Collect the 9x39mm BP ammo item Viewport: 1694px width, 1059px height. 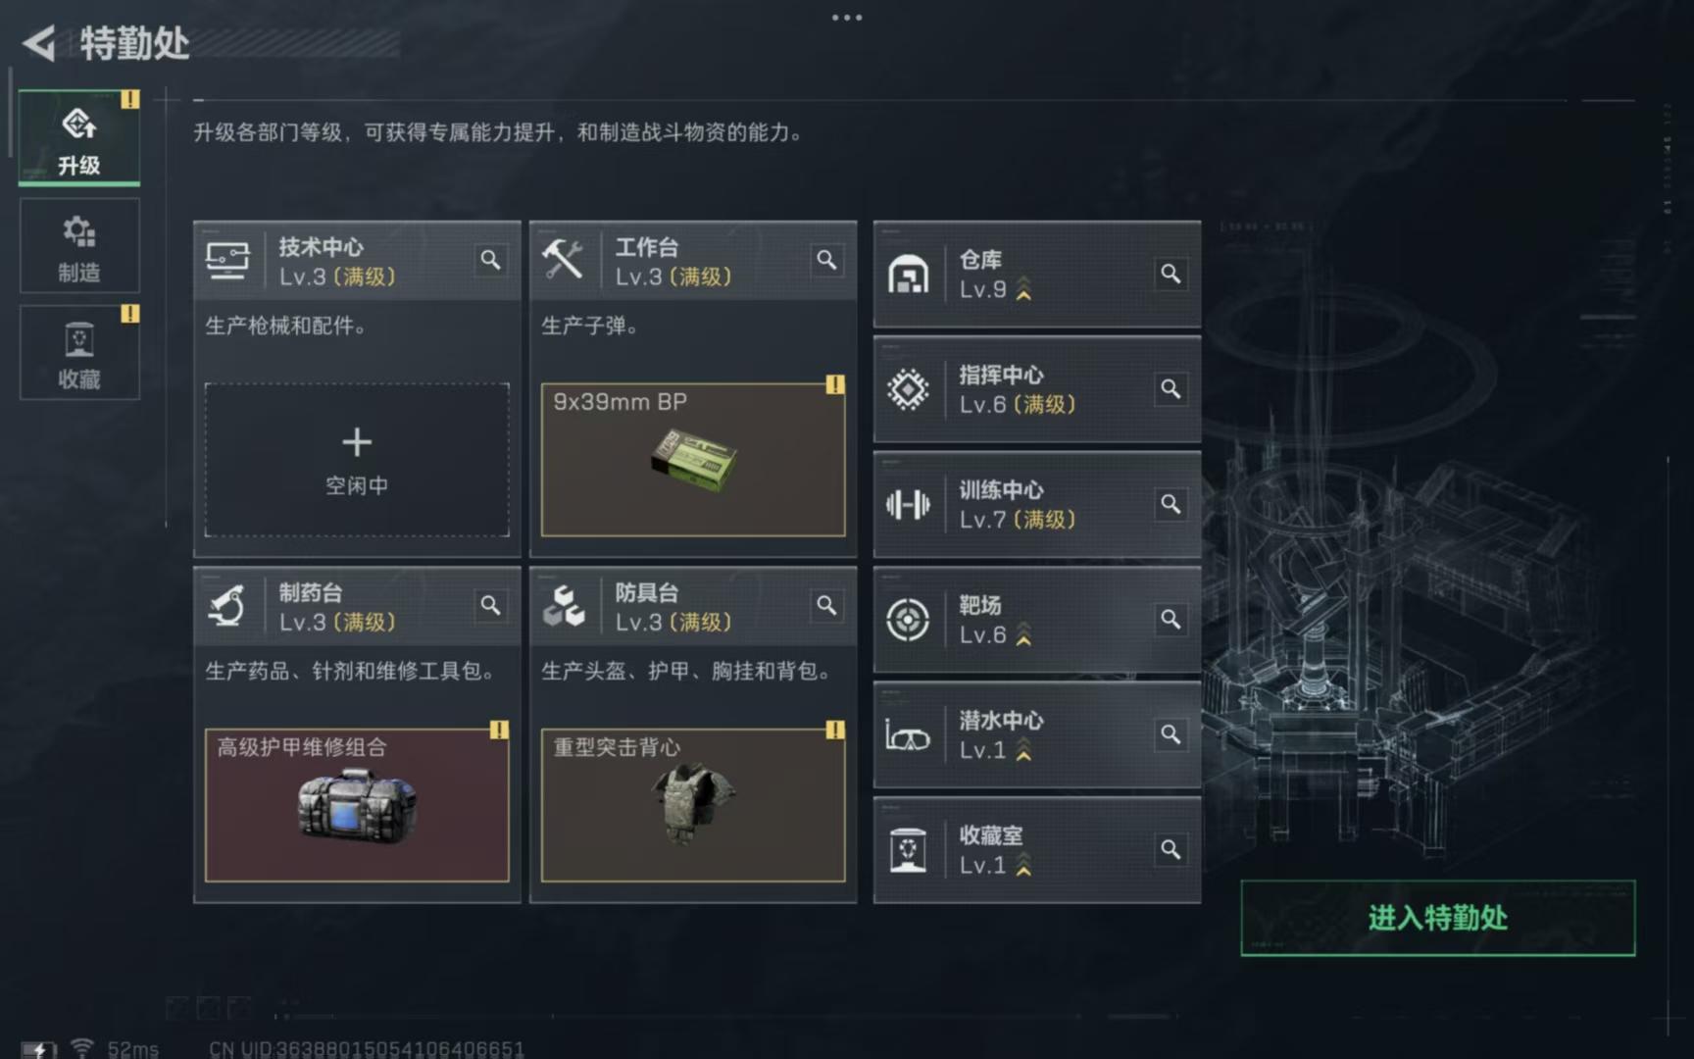coord(693,460)
